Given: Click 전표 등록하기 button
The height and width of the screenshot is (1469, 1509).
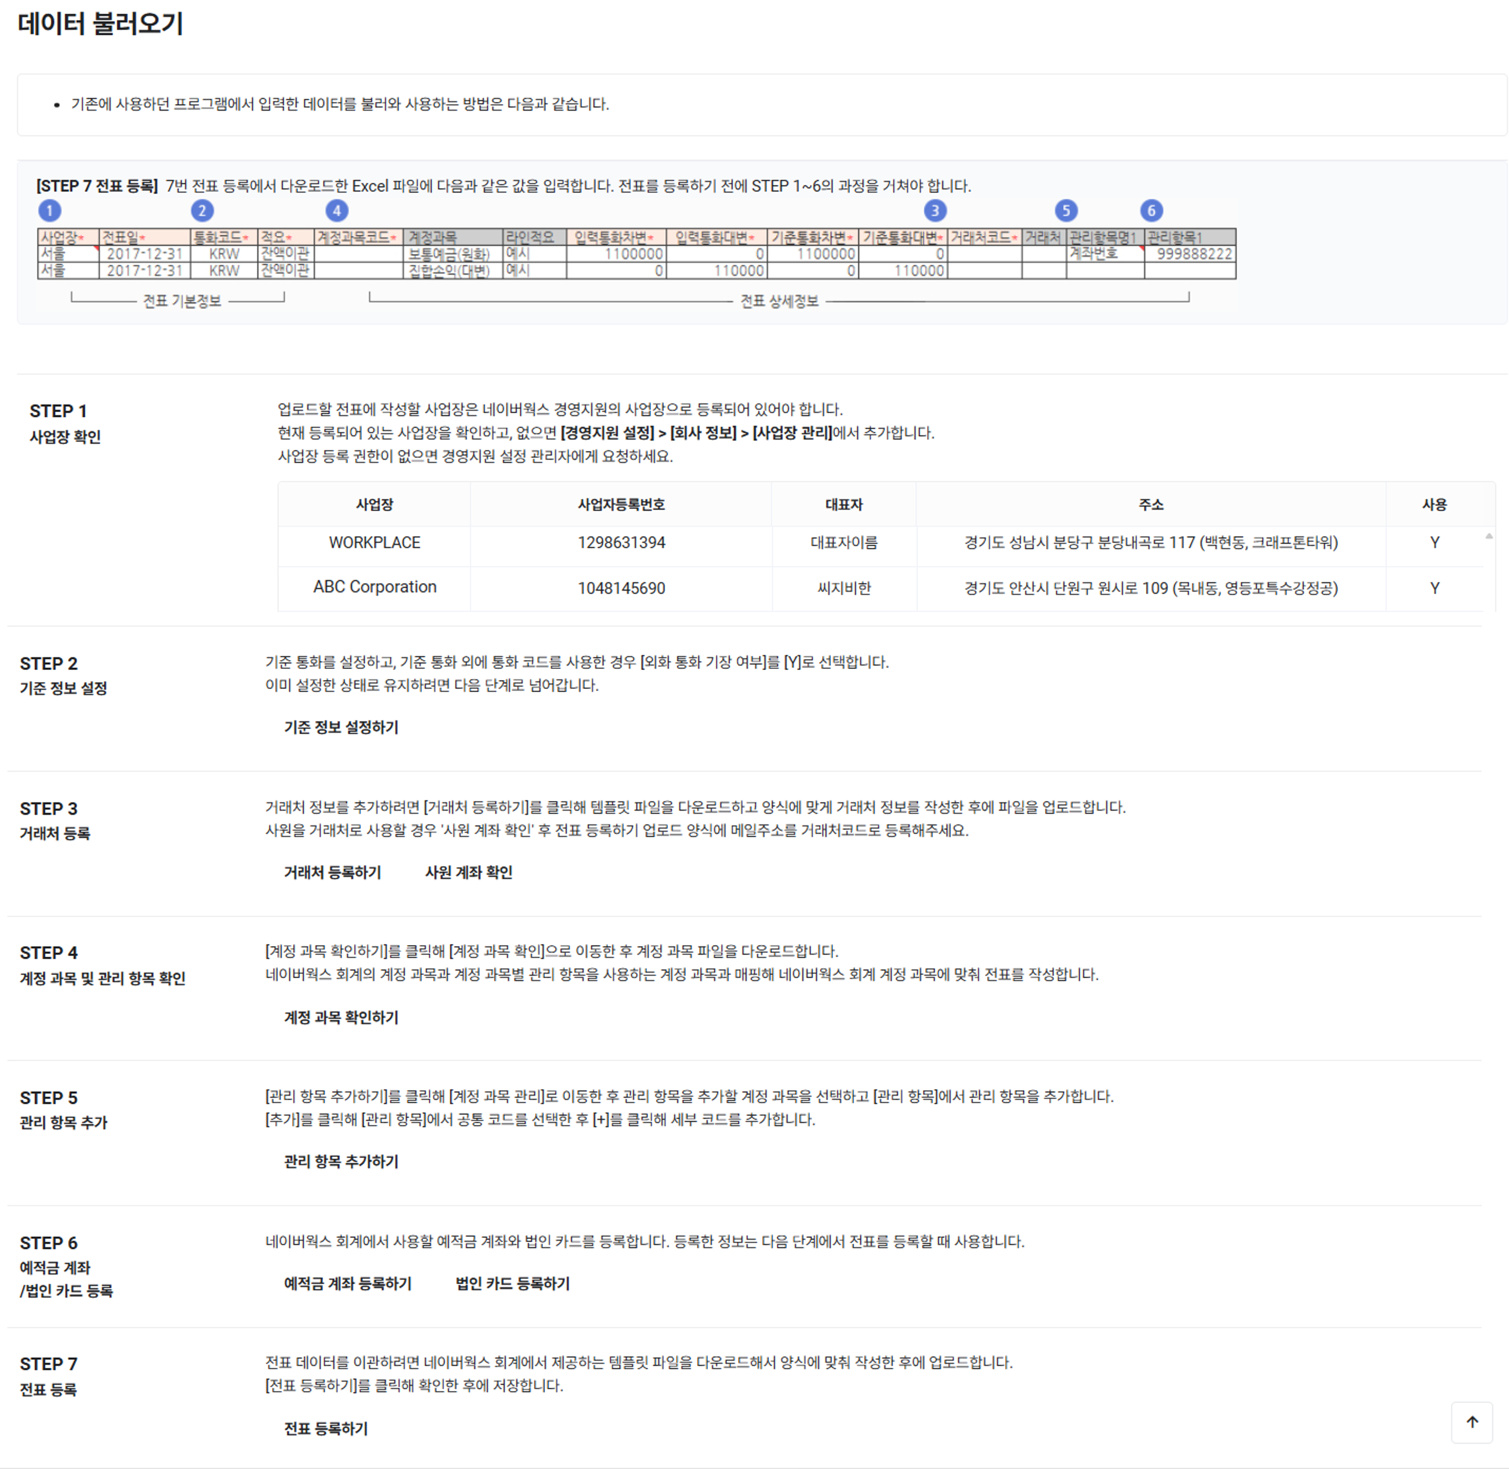Looking at the screenshot, I should [326, 1428].
